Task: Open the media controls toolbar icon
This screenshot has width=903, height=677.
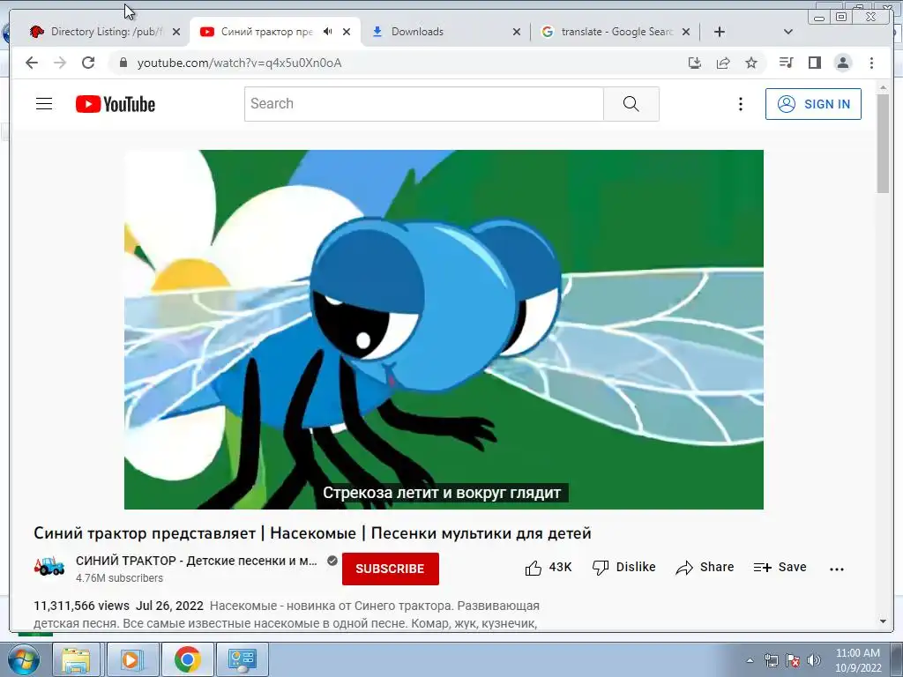Action: [786, 63]
